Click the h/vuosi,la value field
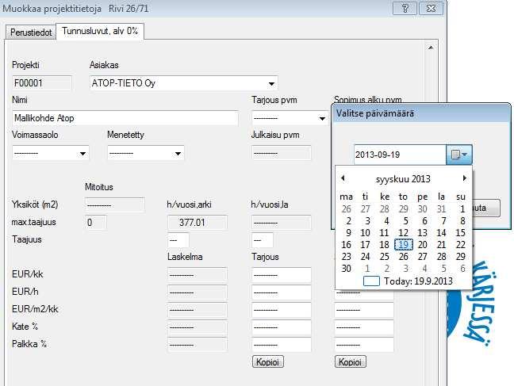Viewport: 514px width, 386px height. click(x=281, y=223)
